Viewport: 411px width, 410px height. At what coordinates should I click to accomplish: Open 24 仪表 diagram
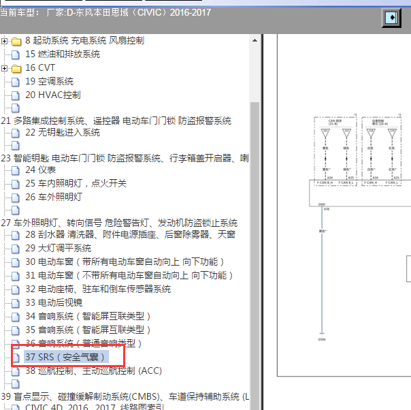pyautogui.click(x=40, y=170)
